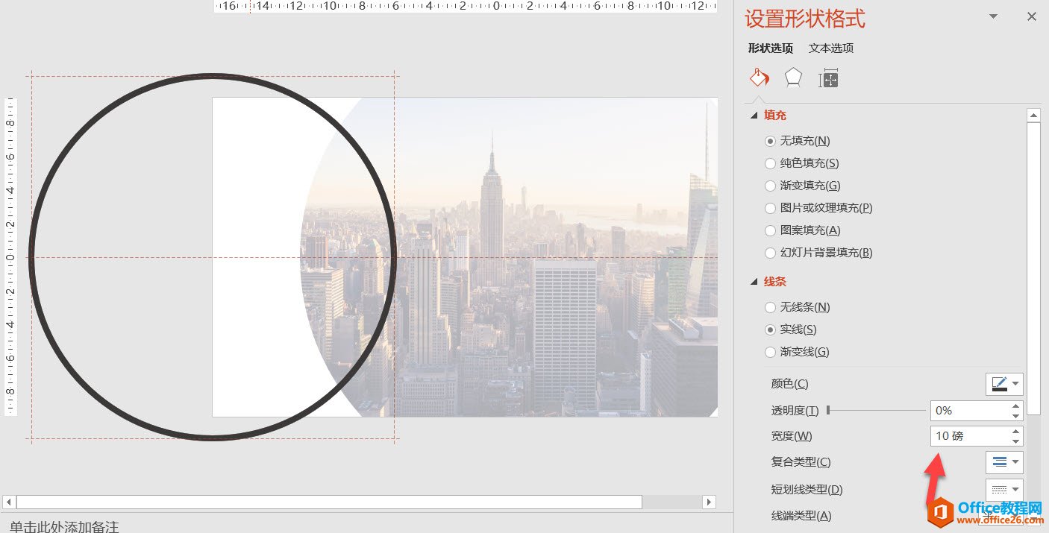Click the notes area 单击此处添加备注
Viewport: 1049px width, 533px height.
tap(64, 526)
